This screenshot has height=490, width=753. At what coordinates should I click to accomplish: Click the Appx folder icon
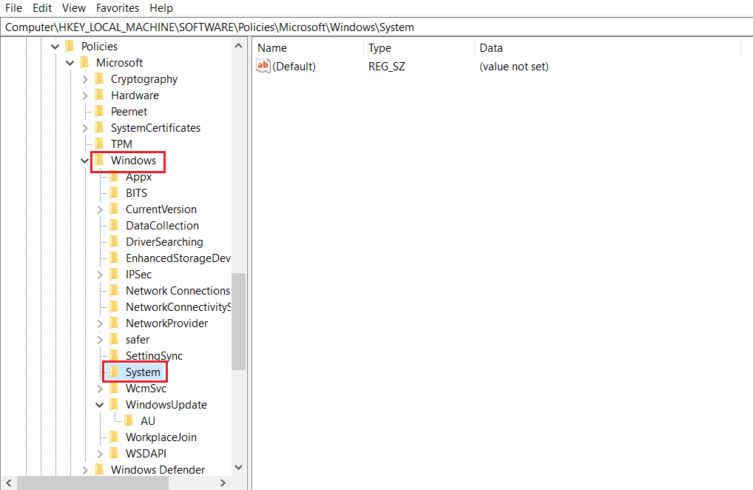coord(115,177)
